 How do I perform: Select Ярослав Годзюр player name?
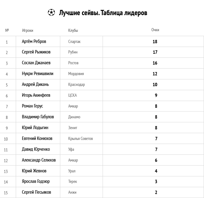(36, 182)
